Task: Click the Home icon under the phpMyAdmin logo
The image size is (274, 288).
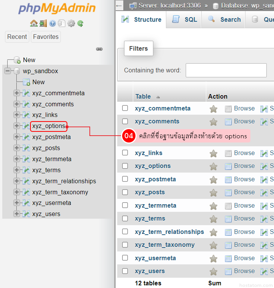Action: [34, 24]
